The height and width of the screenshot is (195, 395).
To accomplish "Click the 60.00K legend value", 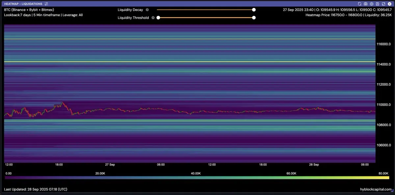I will click(291, 173).
